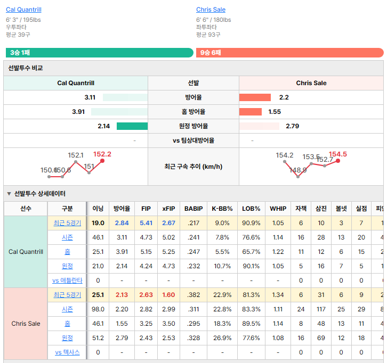
Task: Select the 구분 column header
Action: pos(67,209)
